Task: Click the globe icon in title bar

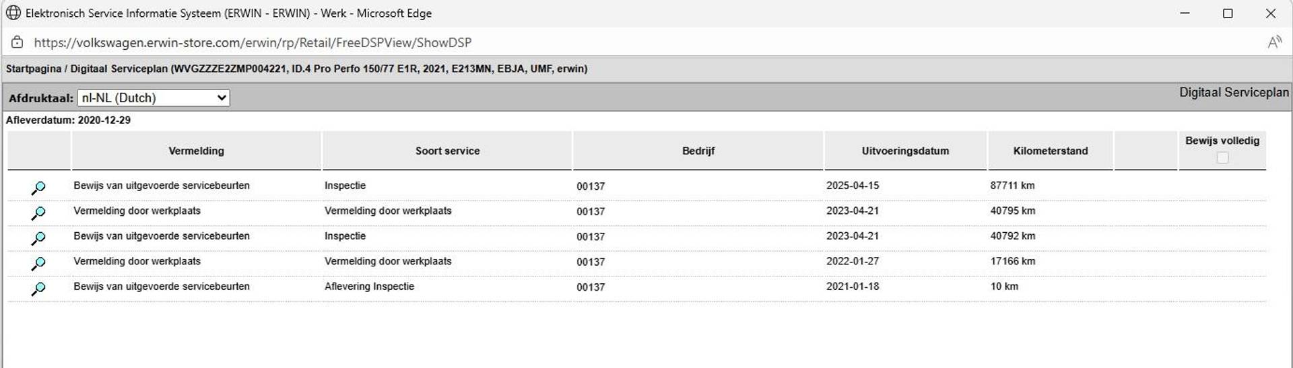Action: pyautogui.click(x=13, y=13)
